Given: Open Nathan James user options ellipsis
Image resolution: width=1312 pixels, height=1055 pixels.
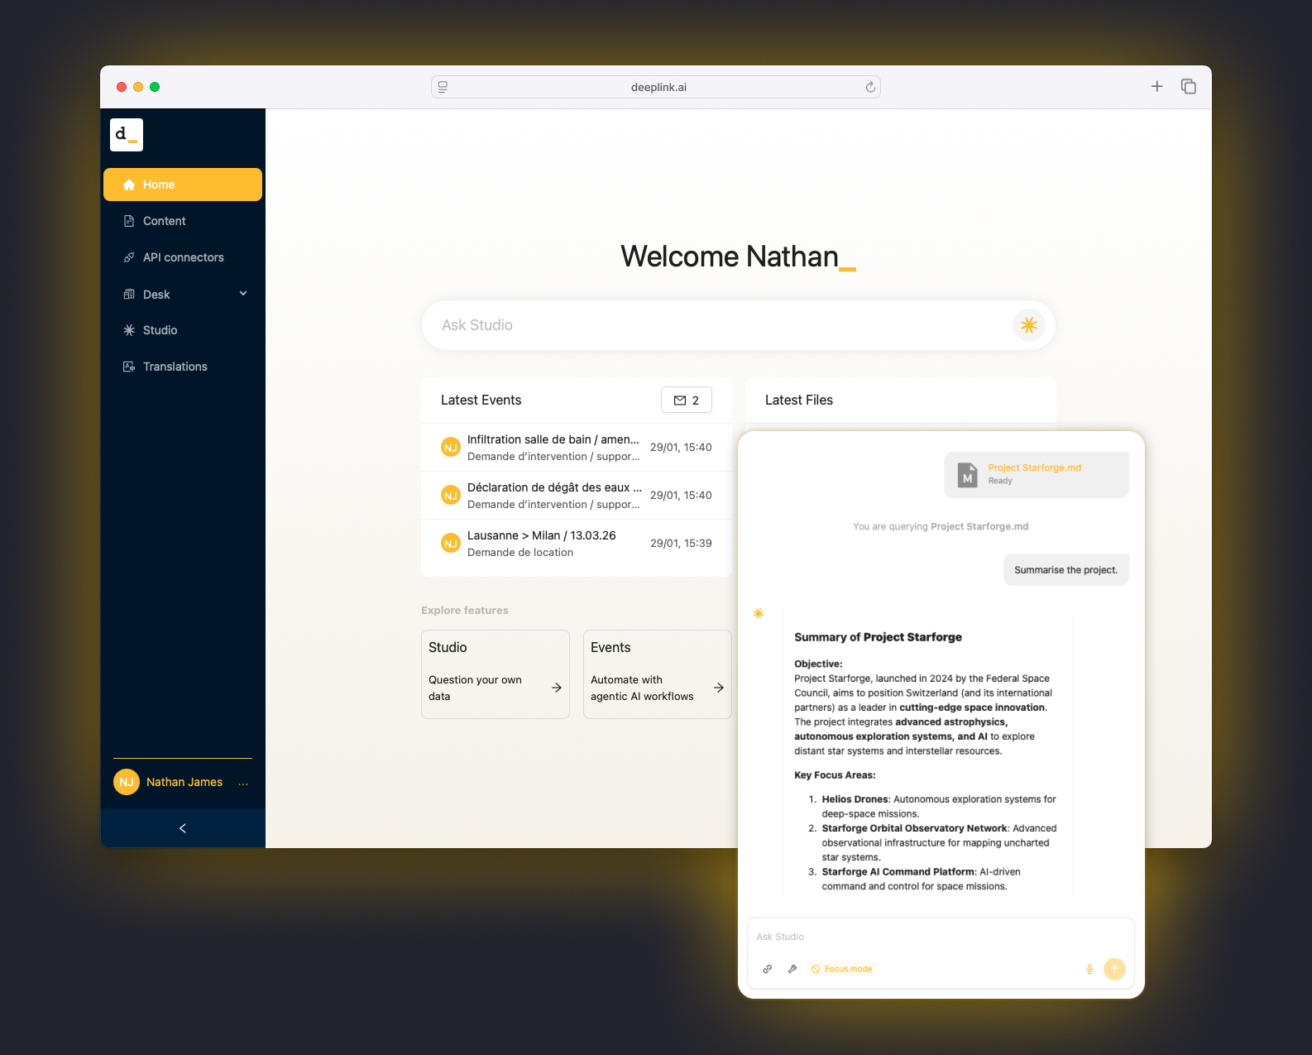Looking at the screenshot, I should tap(243, 783).
